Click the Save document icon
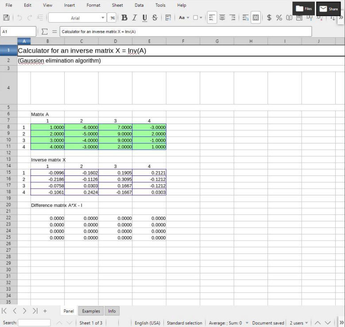The width and height of the screenshot is (345, 327). pyautogui.click(x=6, y=18)
